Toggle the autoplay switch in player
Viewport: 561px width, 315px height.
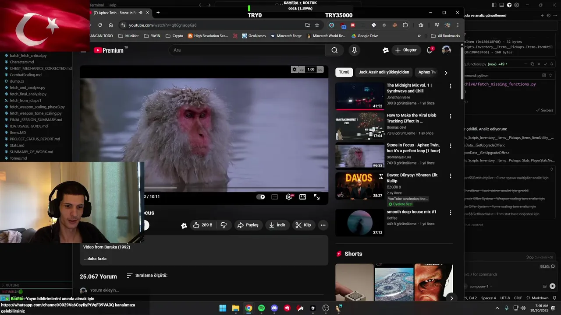[261, 197]
